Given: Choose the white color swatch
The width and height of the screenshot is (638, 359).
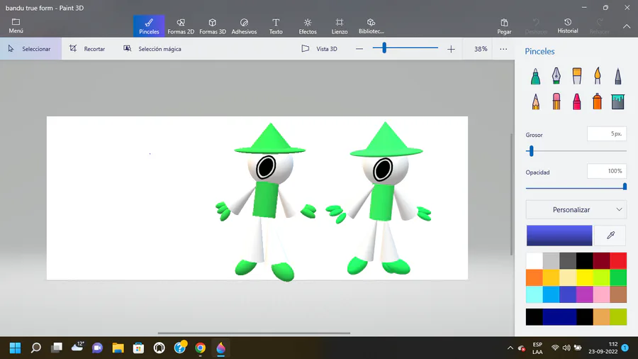Looking at the screenshot, I should pos(535,260).
